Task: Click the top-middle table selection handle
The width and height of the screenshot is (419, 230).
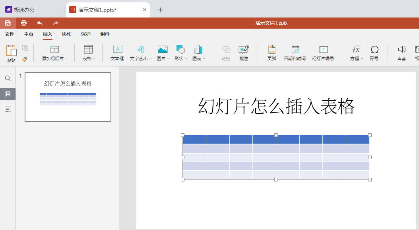Action: [x=276, y=135]
